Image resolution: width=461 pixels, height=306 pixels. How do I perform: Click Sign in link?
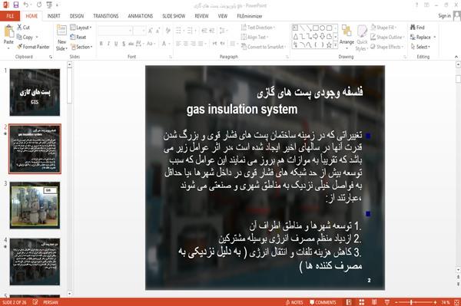click(x=444, y=16)
